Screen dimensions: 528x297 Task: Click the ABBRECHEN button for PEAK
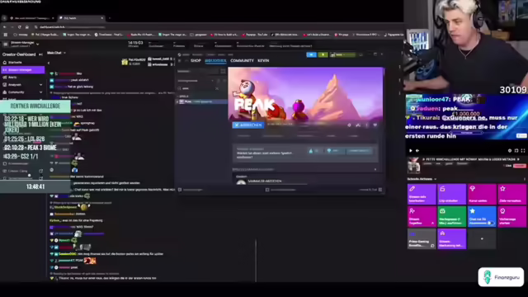[247, 125]
